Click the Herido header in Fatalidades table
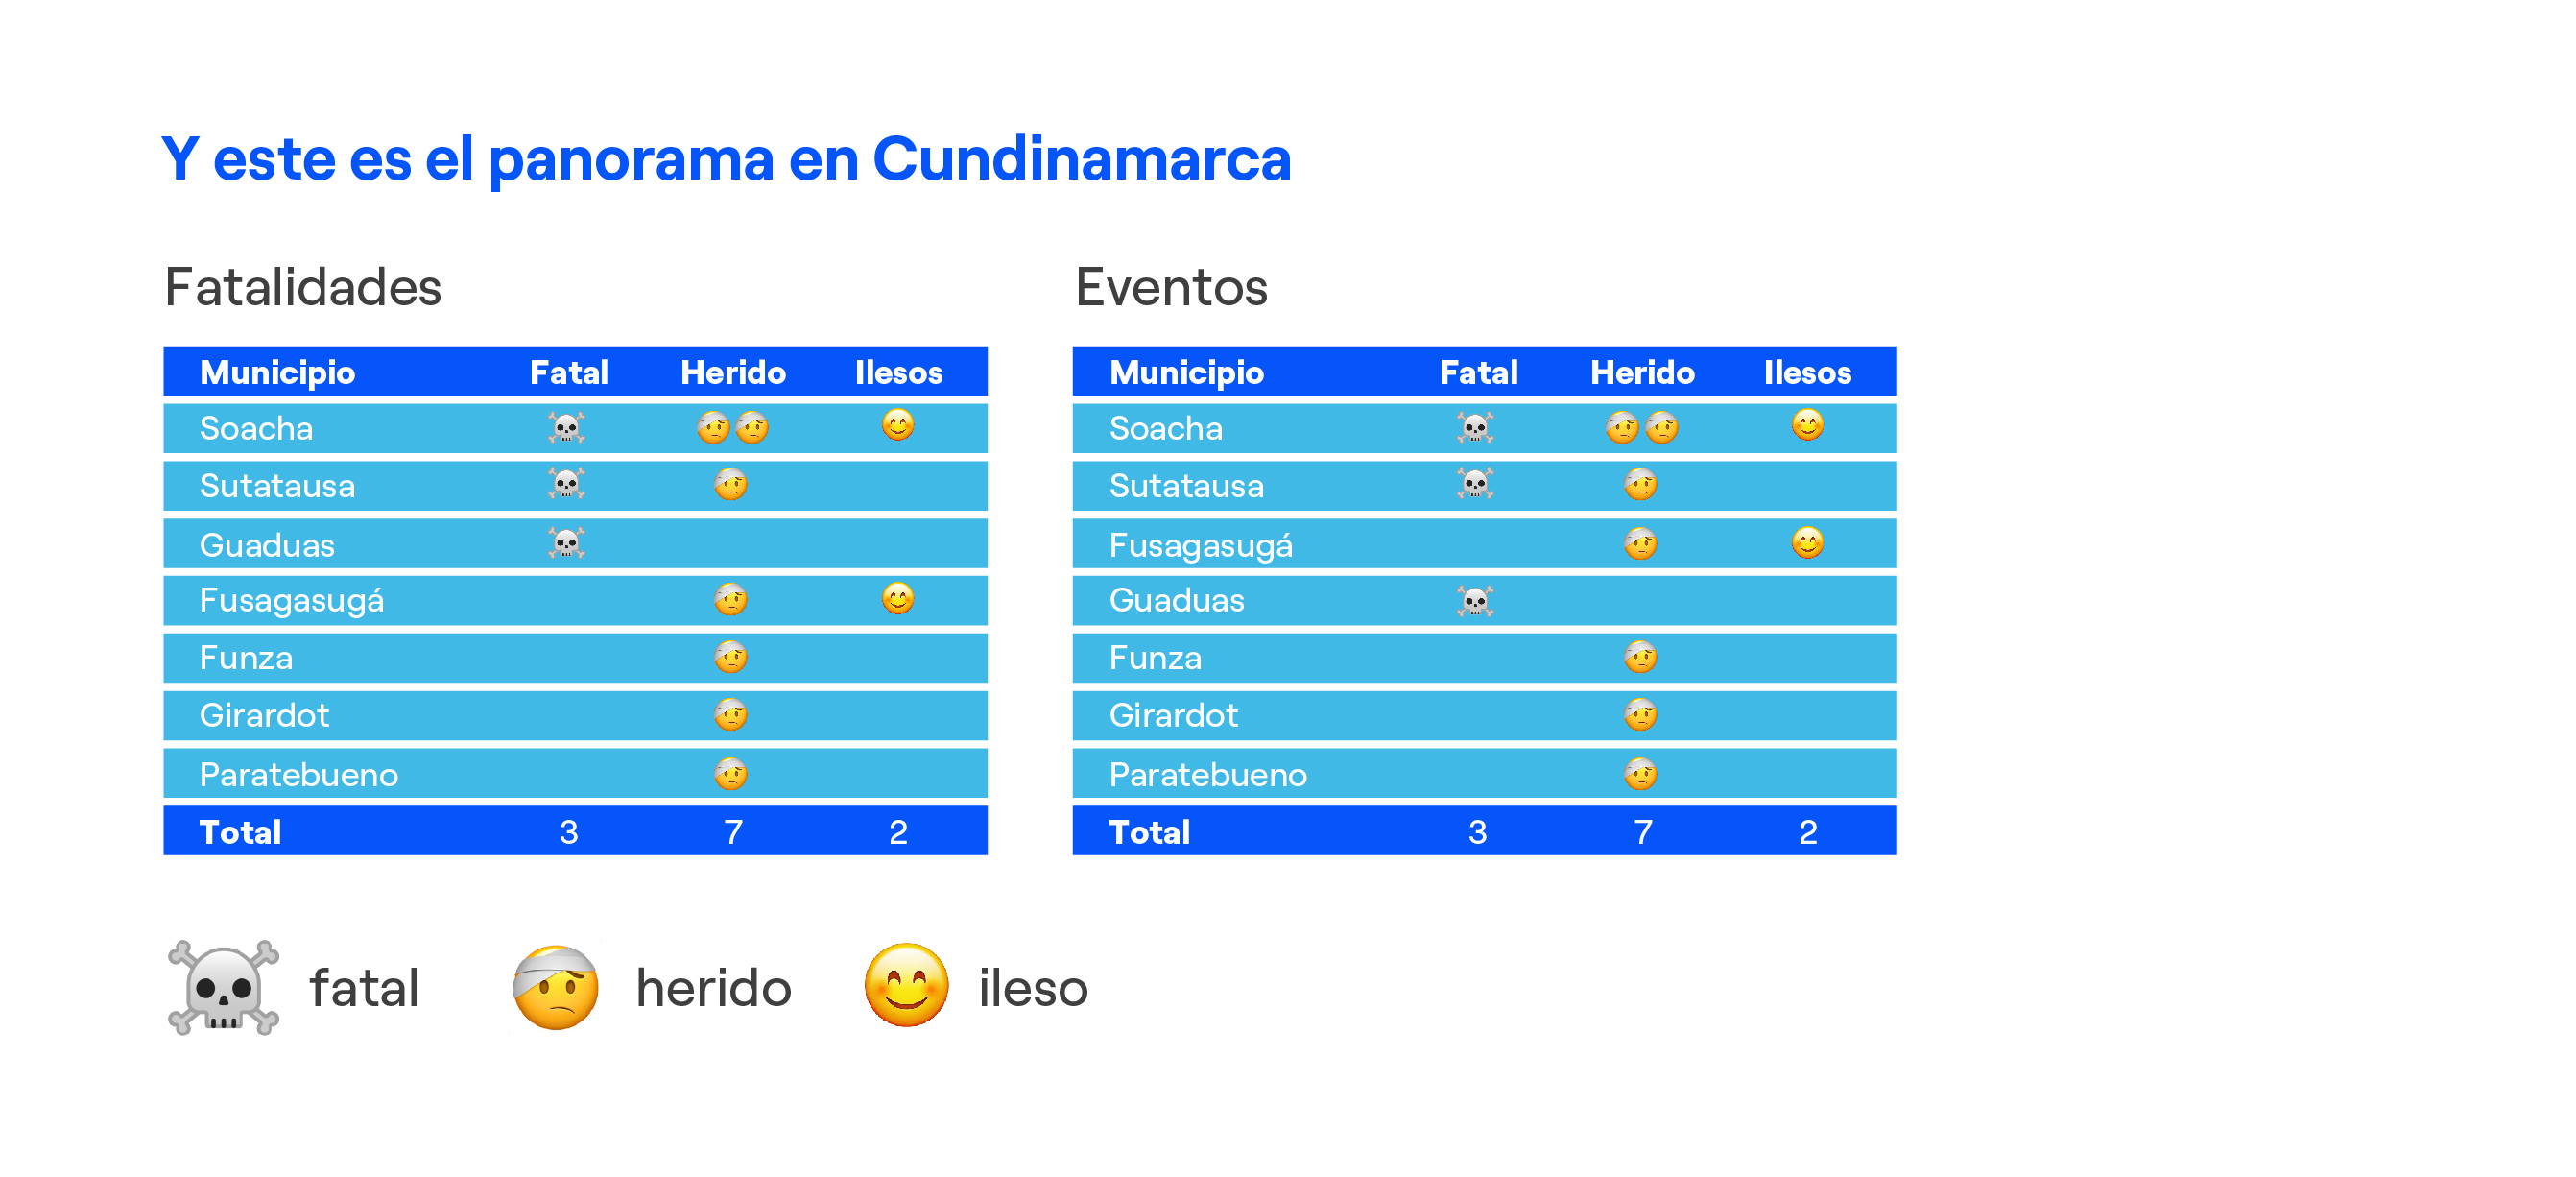Screen dimensions: 2576x1177 pos(733,372)
